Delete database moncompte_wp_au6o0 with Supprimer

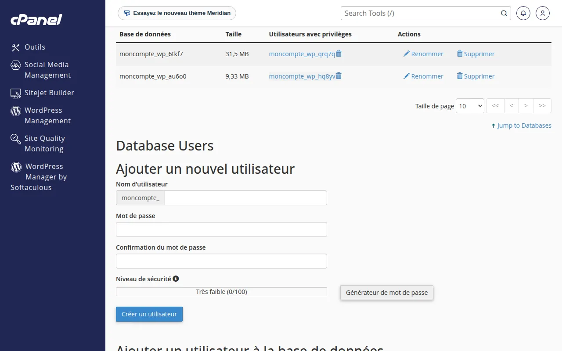[x=476, y=76]
